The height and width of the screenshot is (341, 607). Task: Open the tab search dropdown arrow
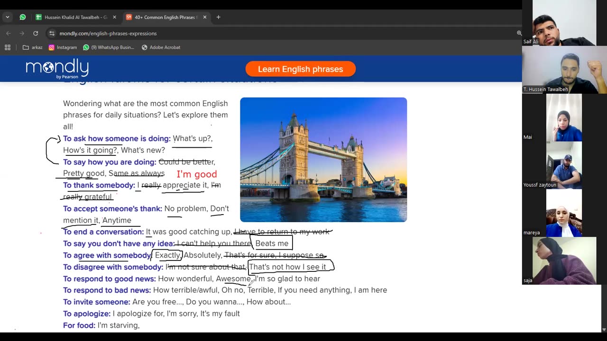coord(7,17)
